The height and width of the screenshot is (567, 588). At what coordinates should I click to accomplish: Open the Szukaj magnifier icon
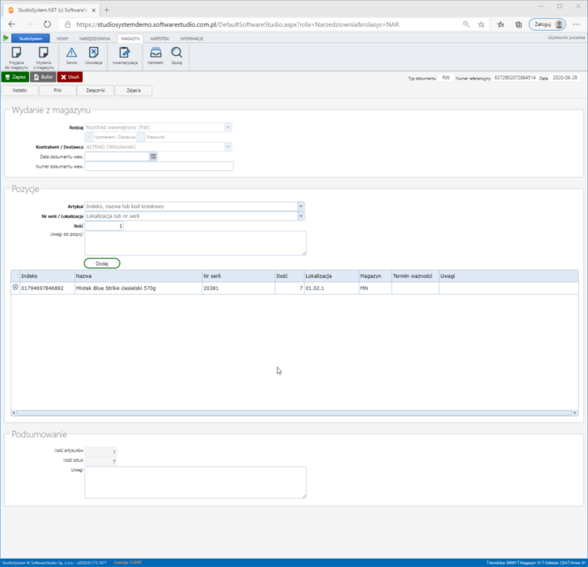click(x=177, y=56)
